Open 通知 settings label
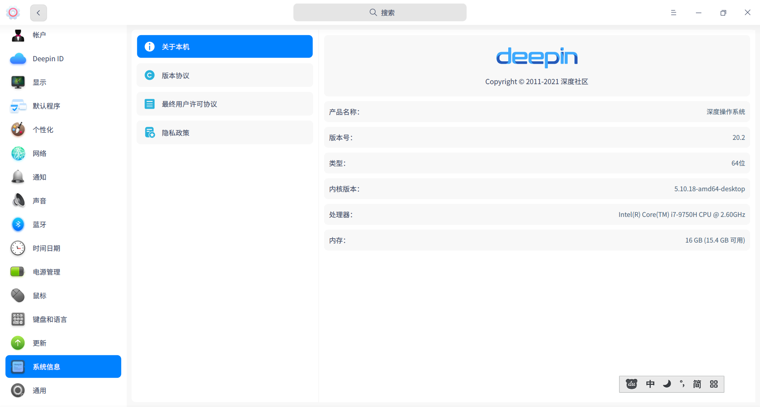The height and width of the screenshot is (407, 760). click(x=39, y=177)
